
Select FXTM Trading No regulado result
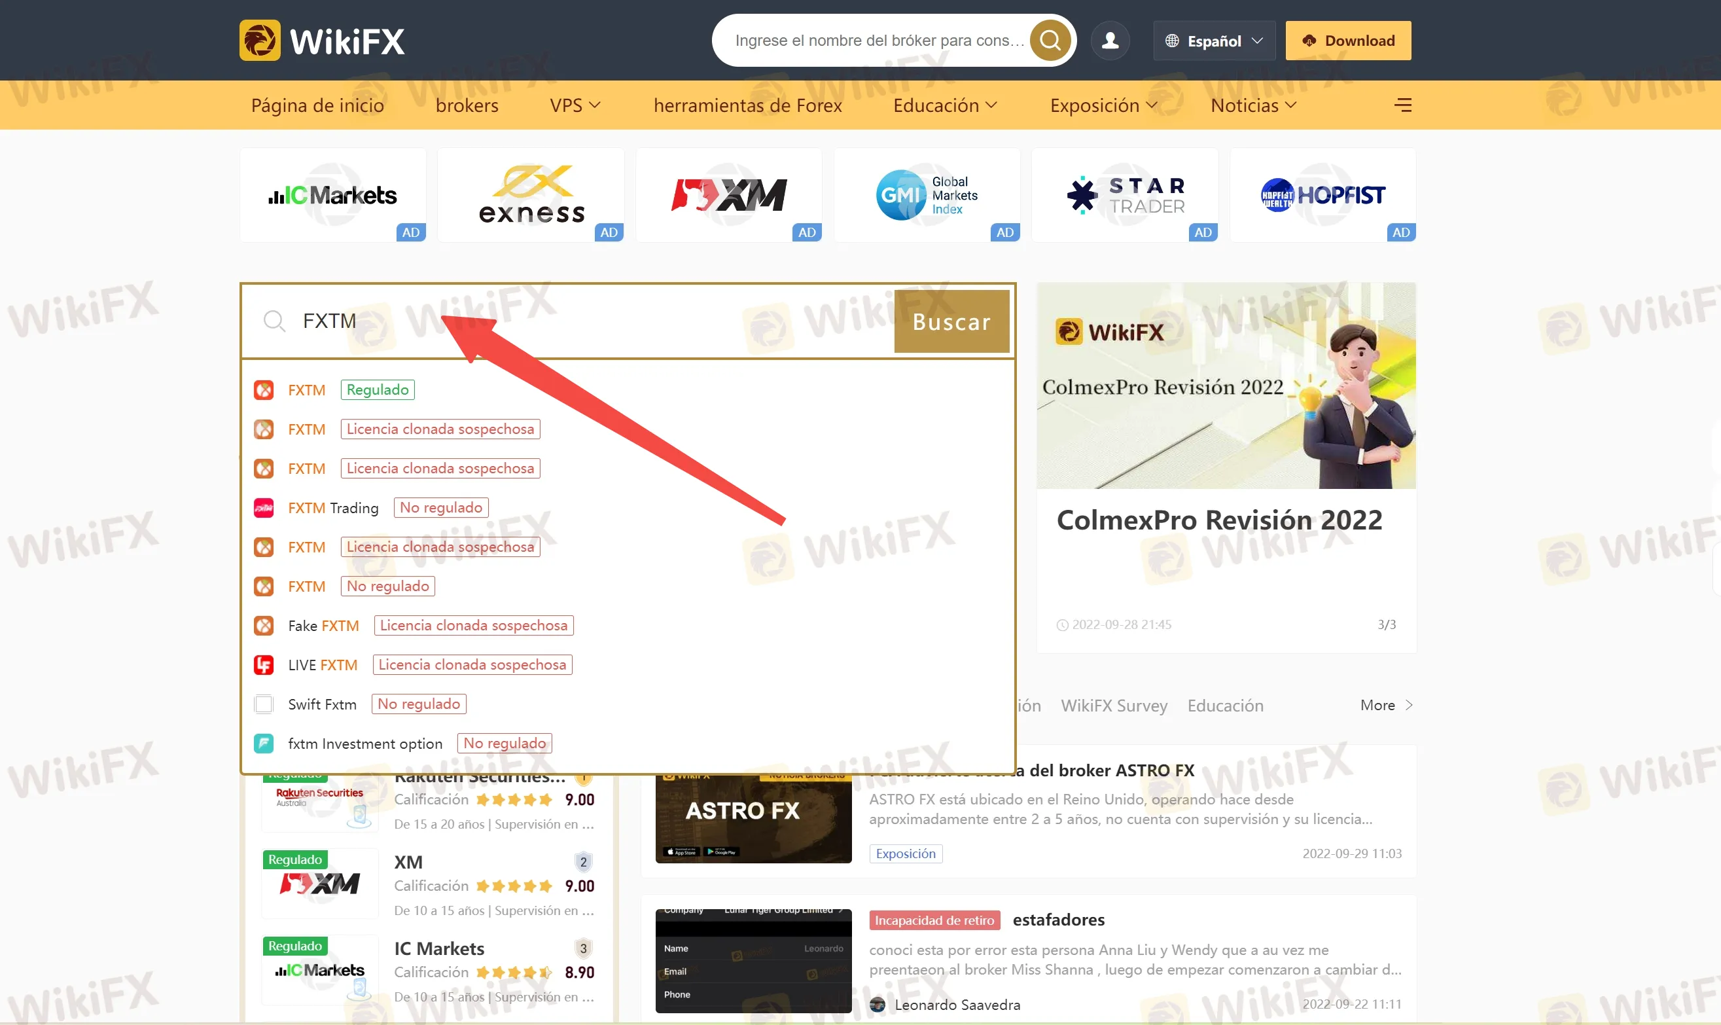628,508
